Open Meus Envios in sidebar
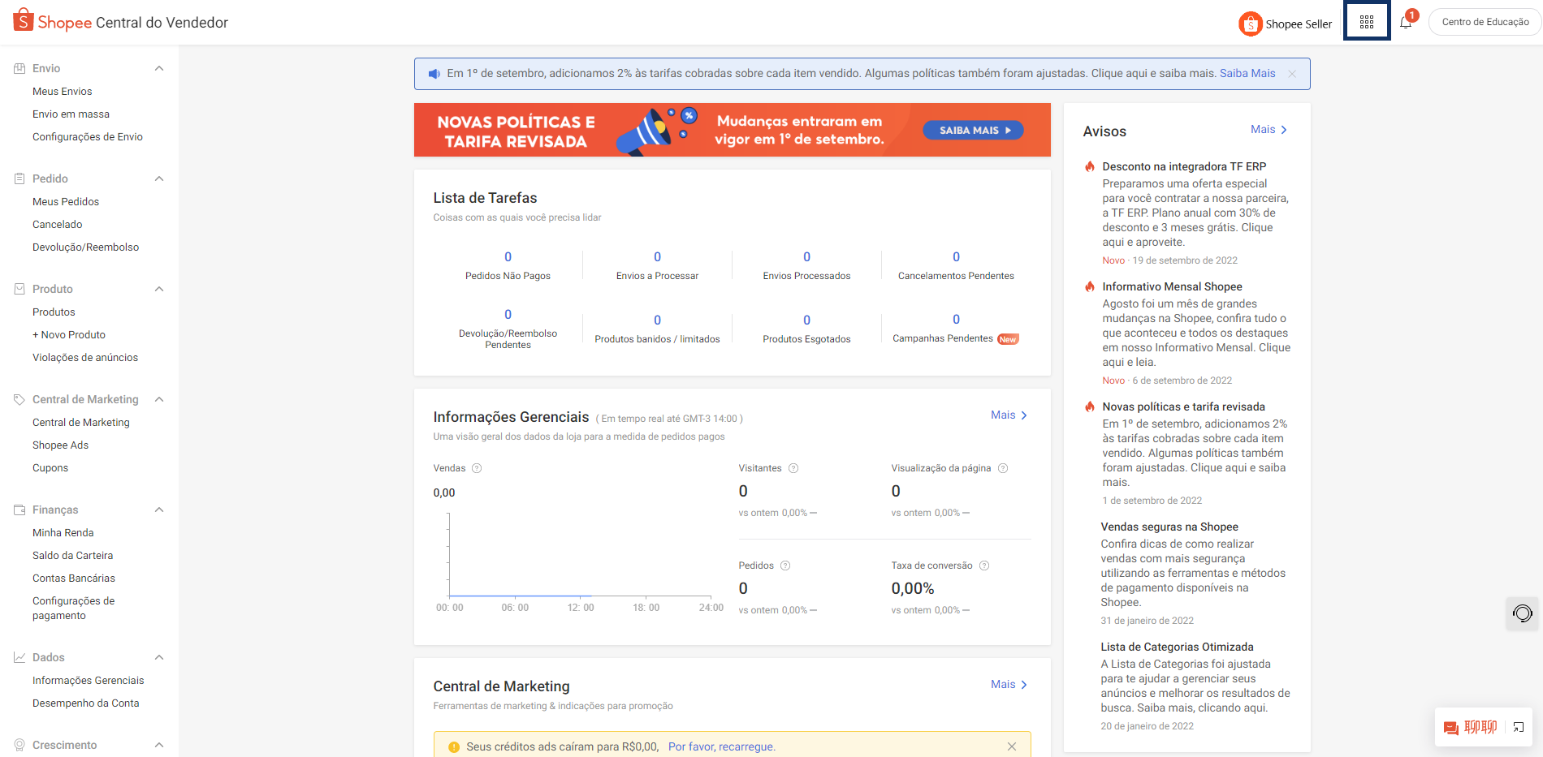The image size is (1543, 757). coord(63,92)
